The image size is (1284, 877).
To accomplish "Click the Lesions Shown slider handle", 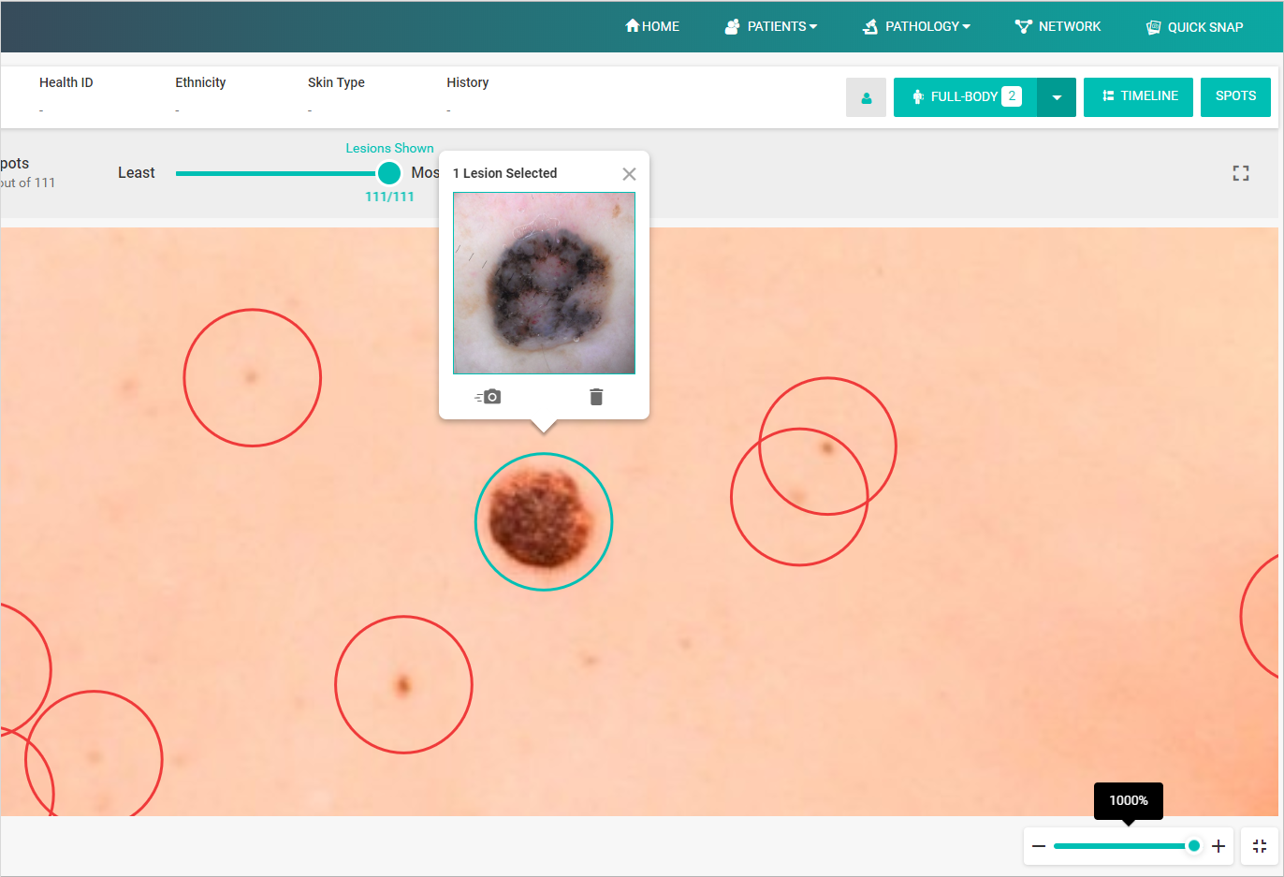I will 389,173.
